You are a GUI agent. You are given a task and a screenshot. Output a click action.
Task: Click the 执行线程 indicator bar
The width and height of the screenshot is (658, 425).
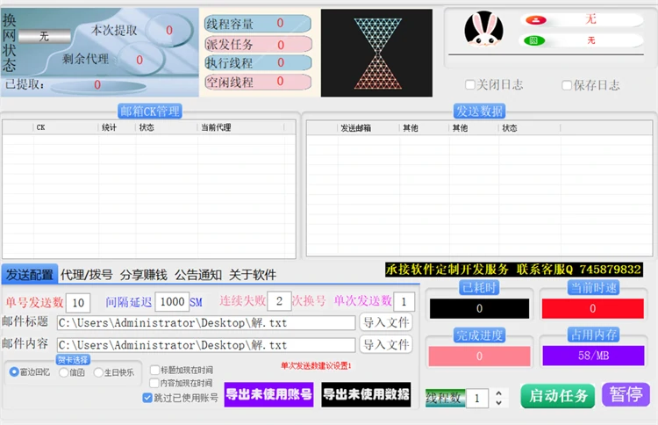(x=258, y=63)
